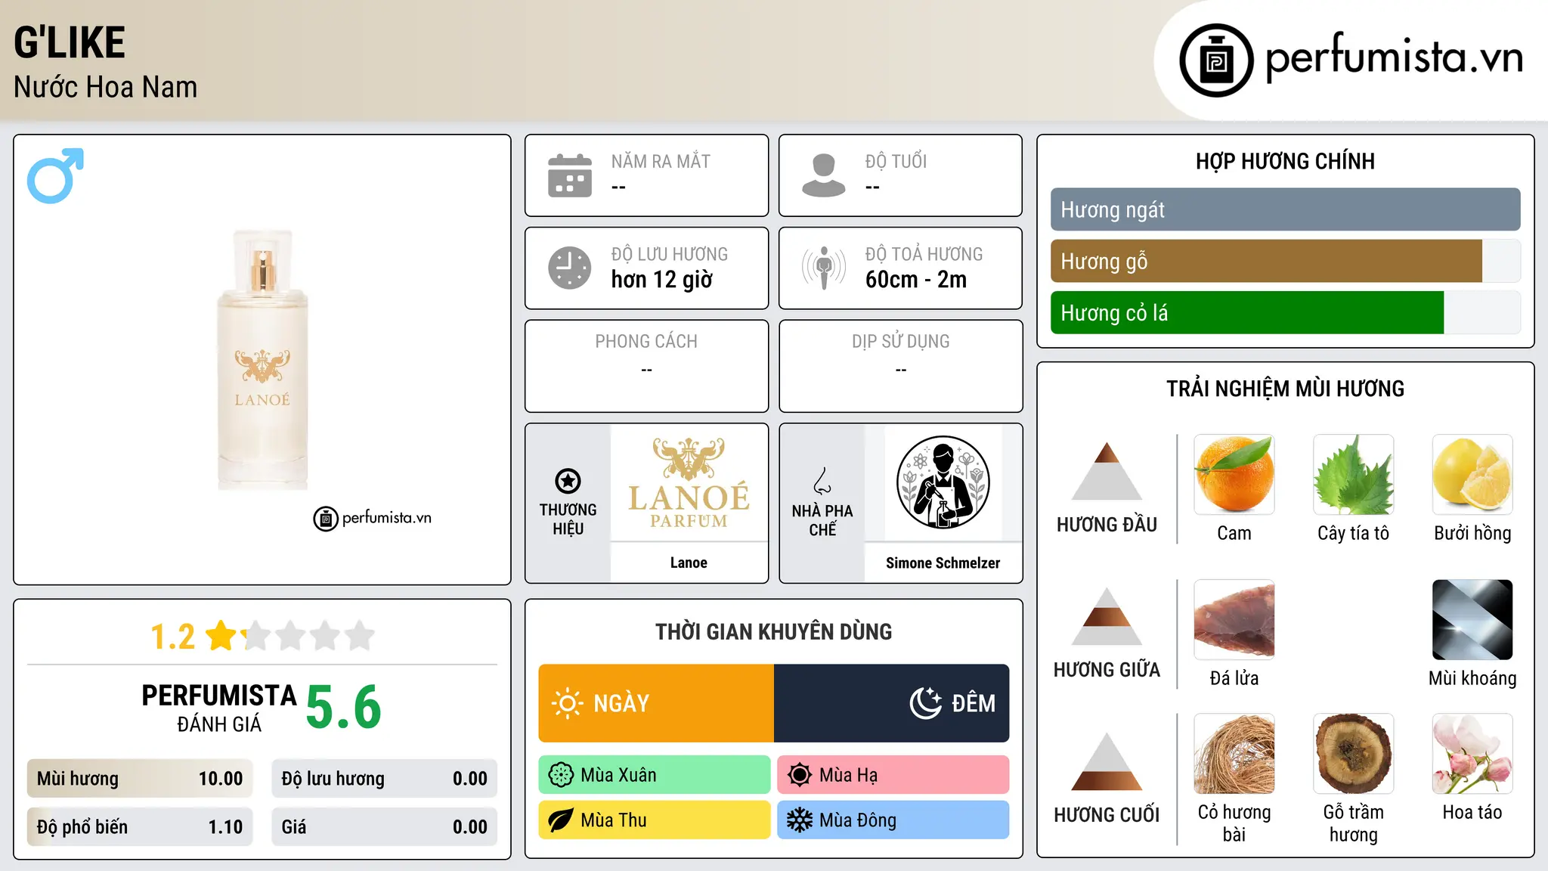Open the Đá lửa note image

click(x=1234, y=620)
